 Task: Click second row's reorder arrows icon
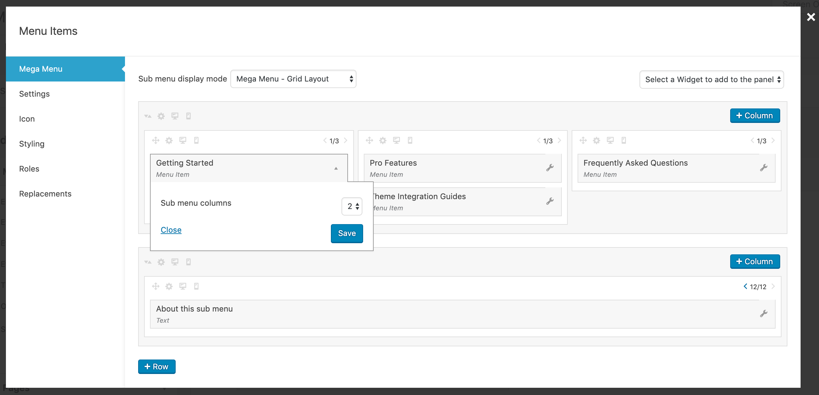pyautogui.click(x=148, y=262)
